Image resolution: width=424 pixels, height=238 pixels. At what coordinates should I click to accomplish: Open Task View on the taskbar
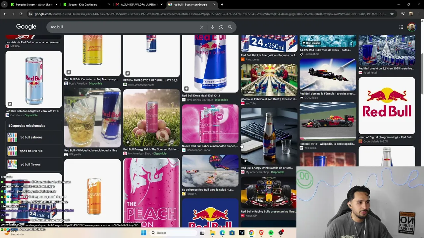[x=202, y=233]
